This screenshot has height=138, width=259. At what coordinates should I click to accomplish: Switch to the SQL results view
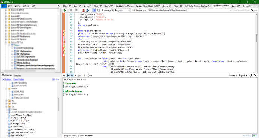(x=80, y=76)
